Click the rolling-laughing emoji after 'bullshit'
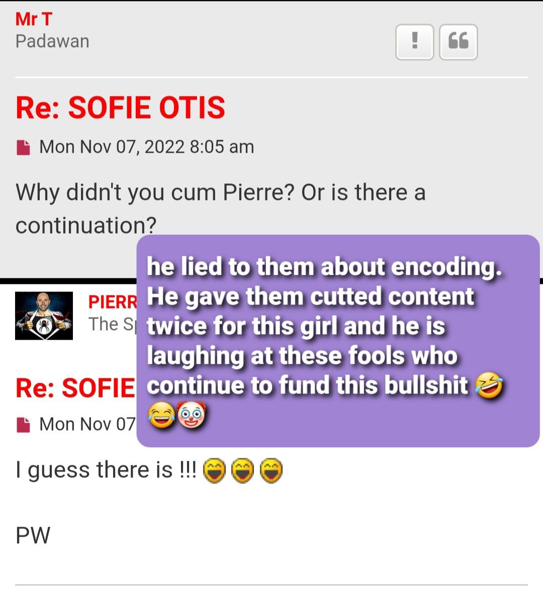Viewport: 543px width, 594px height. (x=489, y=385)
